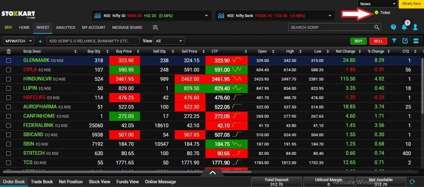Sort by LTP column arrows
Screen dimensions: 424x187
click(246, 52)
